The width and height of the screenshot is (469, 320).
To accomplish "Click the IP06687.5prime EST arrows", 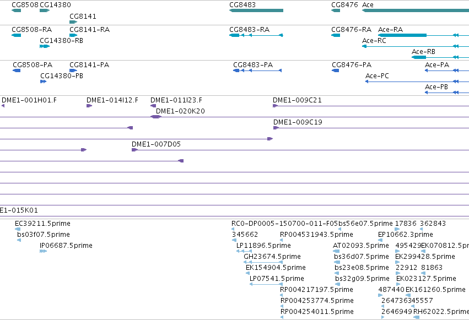I will coord(43,251).
